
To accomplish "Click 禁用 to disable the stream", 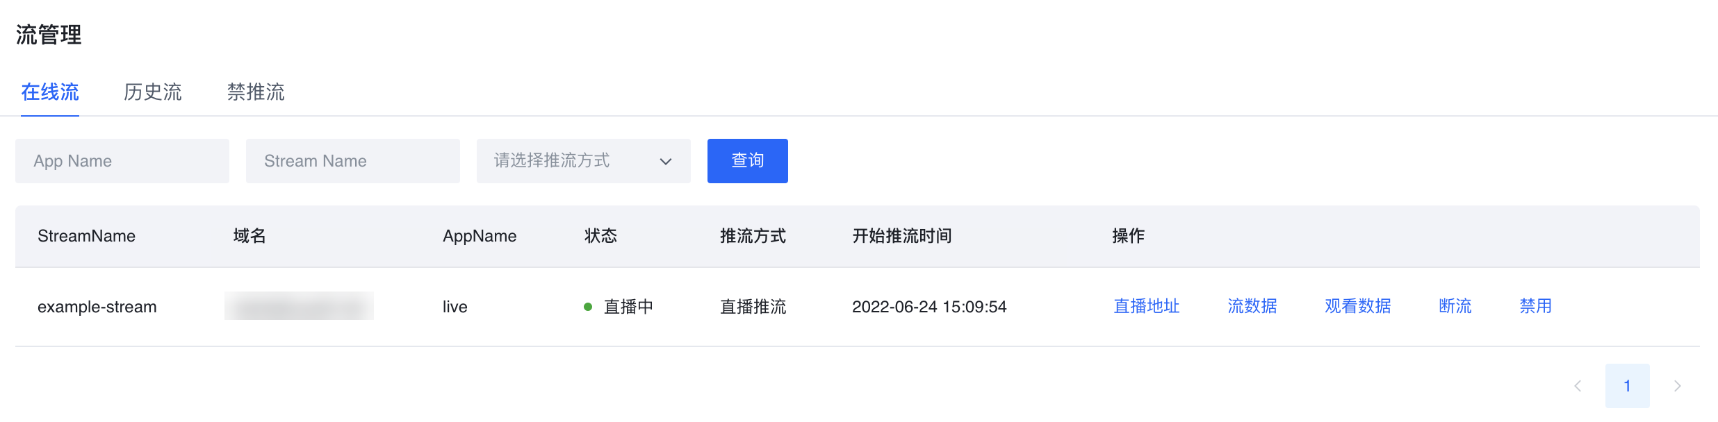I will [1536, 306].
